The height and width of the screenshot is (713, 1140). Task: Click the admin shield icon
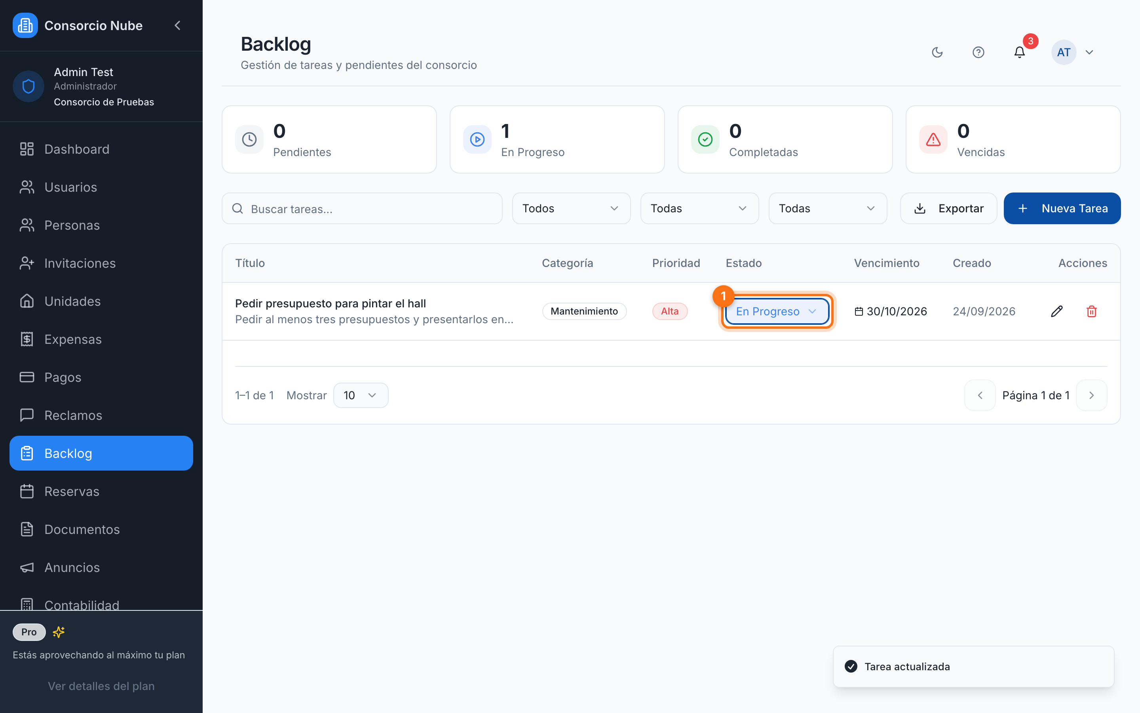pyautogui.click(x=29, y=86)
